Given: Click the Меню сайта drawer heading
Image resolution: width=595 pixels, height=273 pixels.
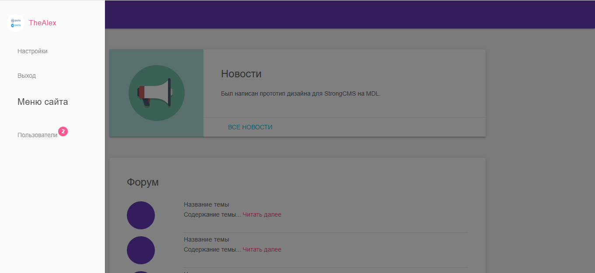Looking at the screenshot, I should tap(42, 102).
